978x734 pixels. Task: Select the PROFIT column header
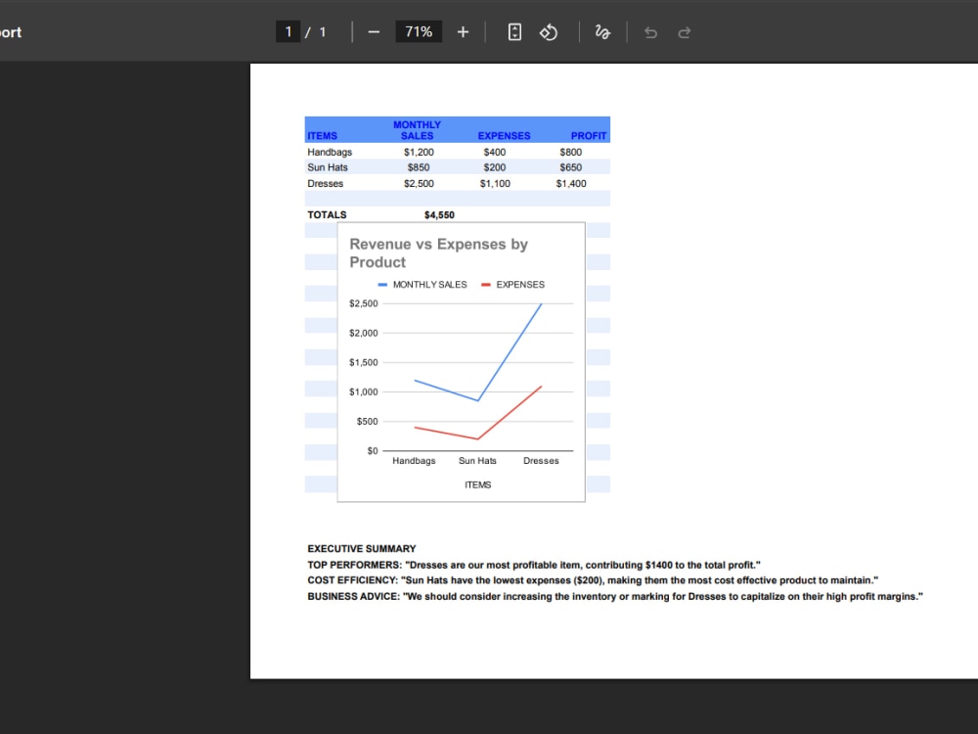(588, 135)
